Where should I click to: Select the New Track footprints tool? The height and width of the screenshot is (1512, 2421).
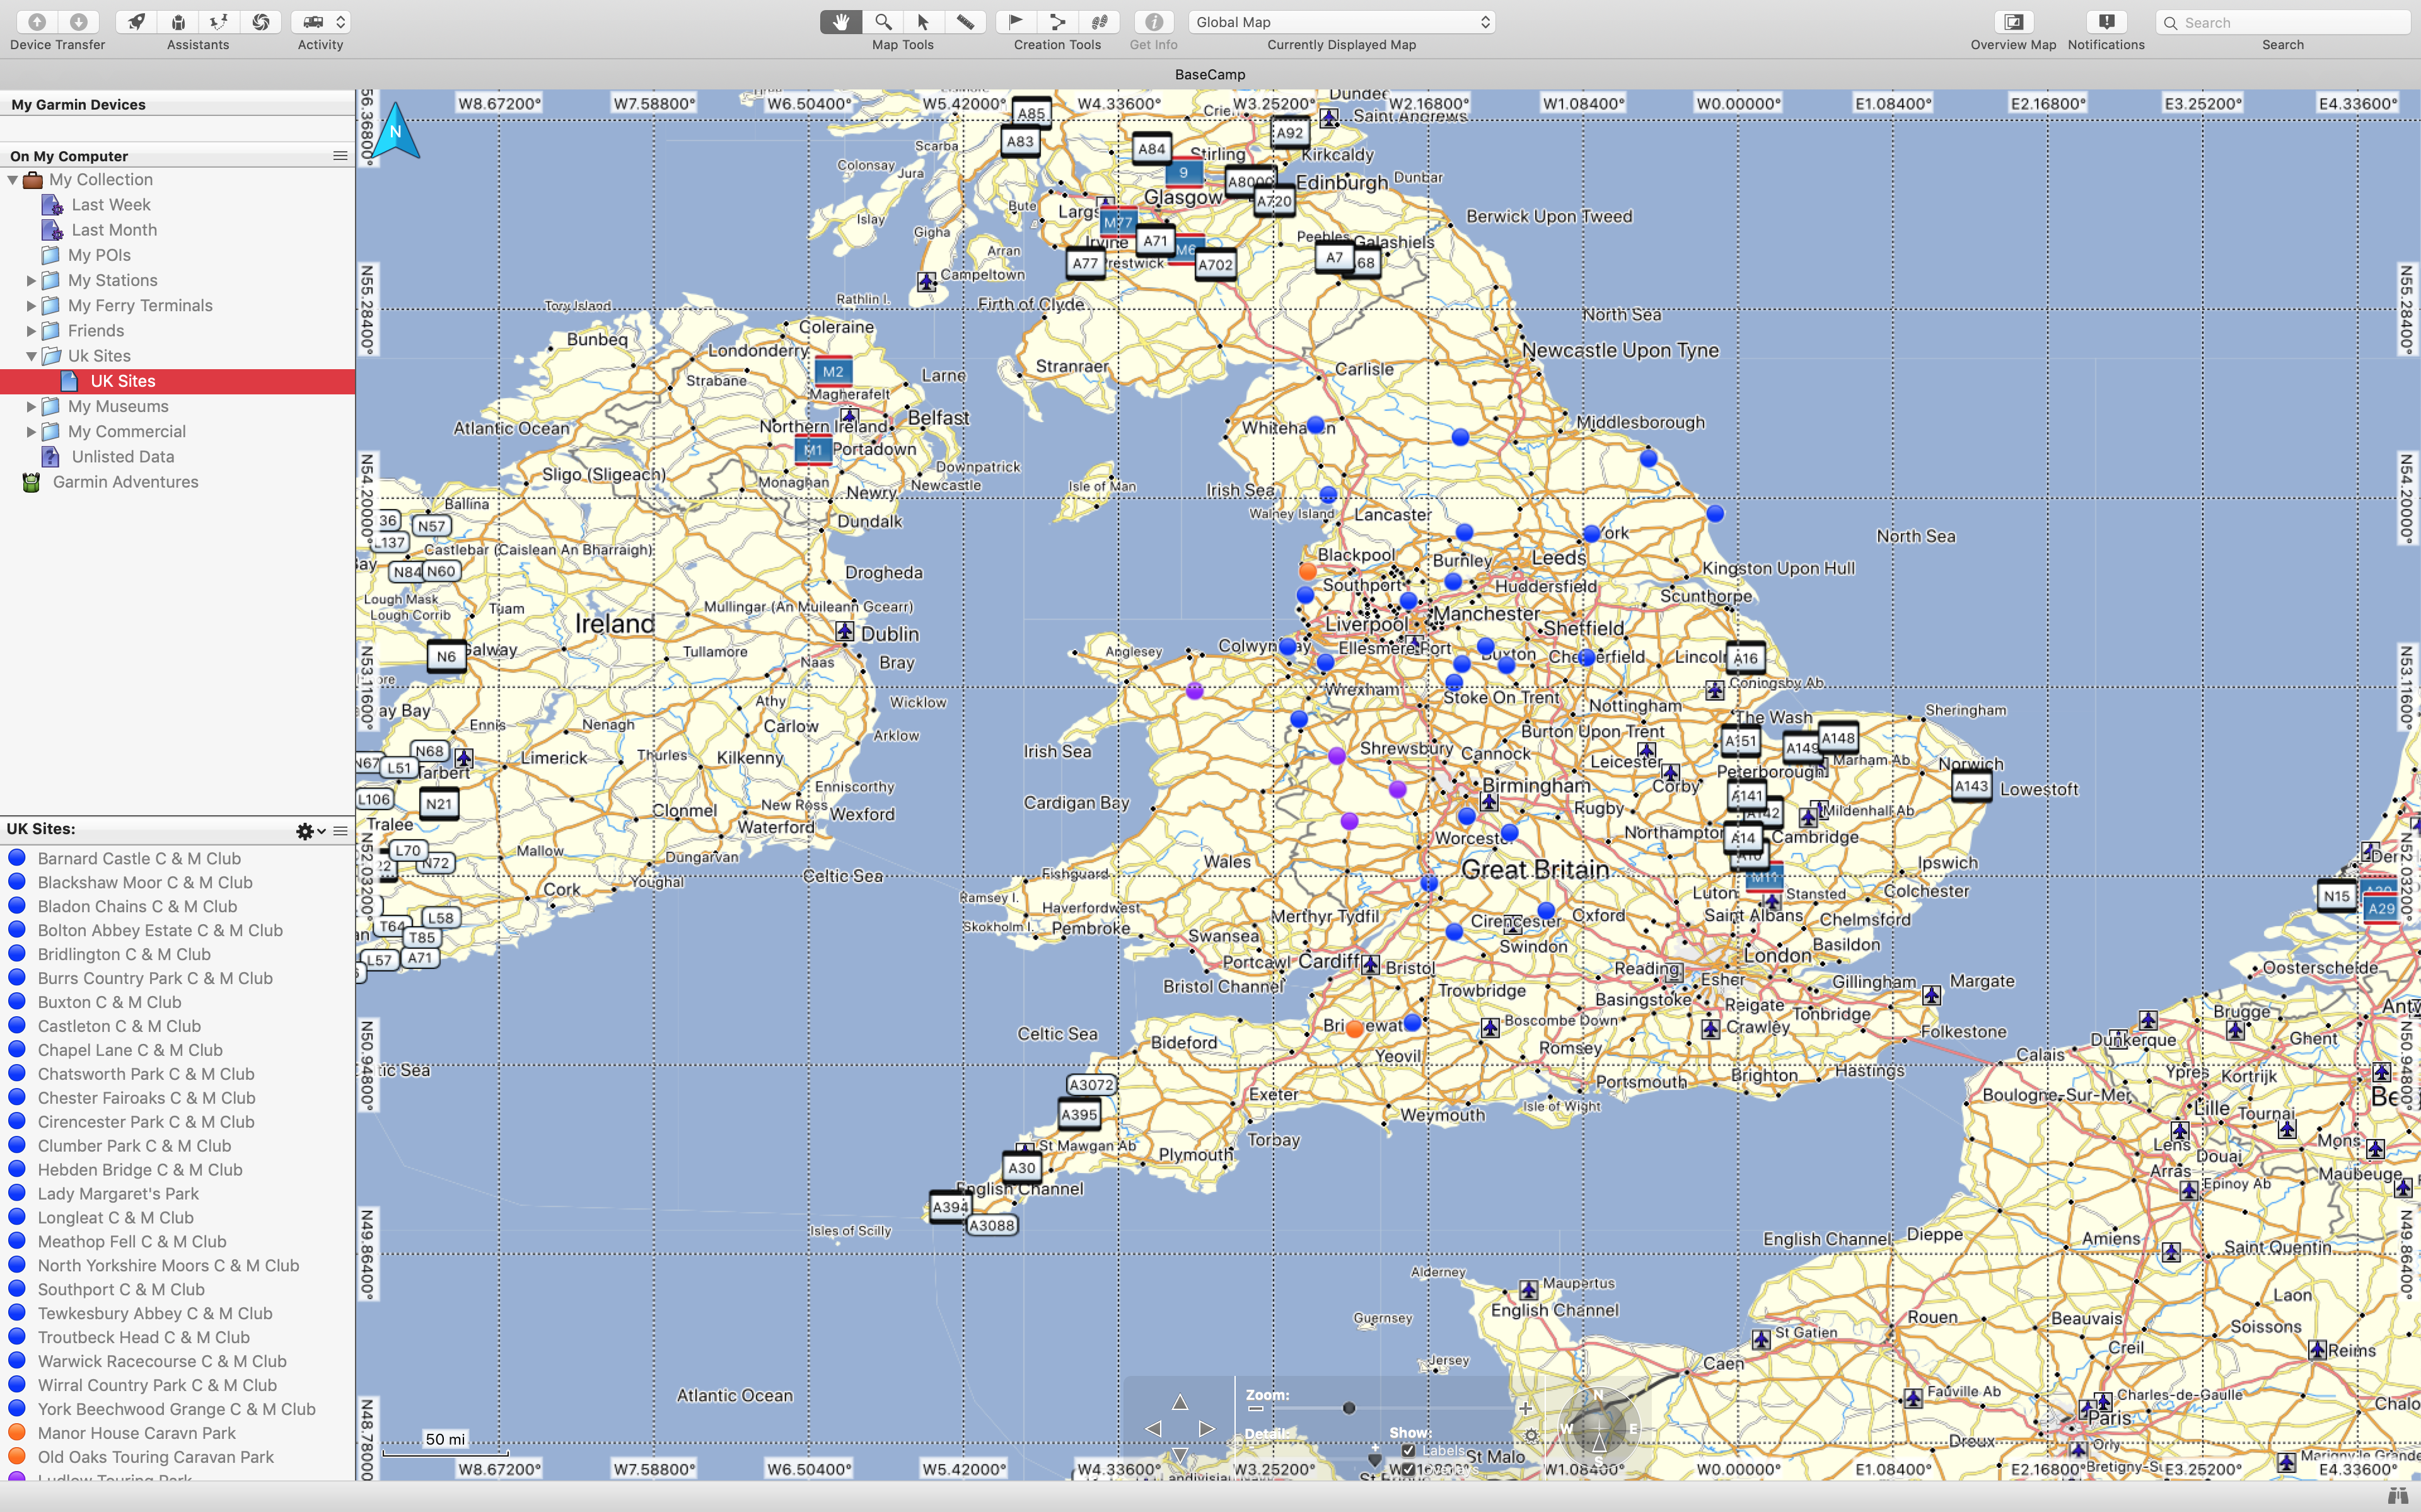1100,21
